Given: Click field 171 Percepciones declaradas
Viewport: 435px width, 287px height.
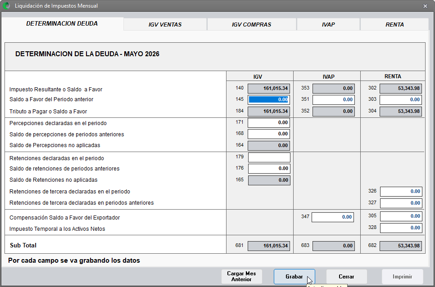Looking at the screenshot, I should [x=268, y=122].
